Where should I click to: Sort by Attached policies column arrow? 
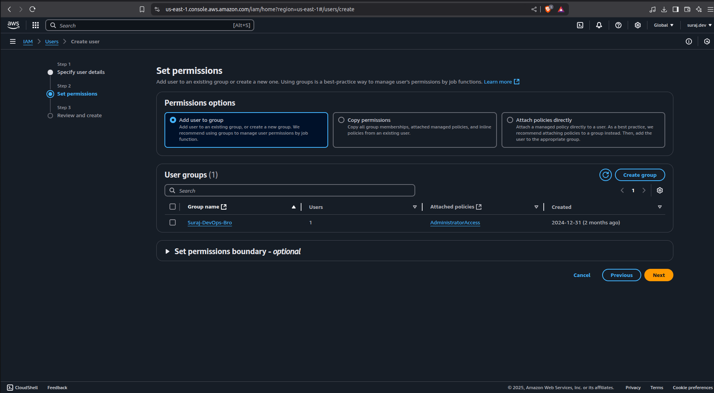(536, 207)
